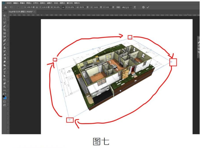Click the X position field 1430.75

pos(31,7)
